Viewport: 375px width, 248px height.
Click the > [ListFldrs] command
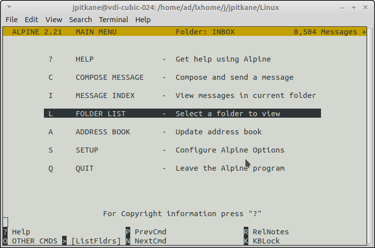point(91,241)
